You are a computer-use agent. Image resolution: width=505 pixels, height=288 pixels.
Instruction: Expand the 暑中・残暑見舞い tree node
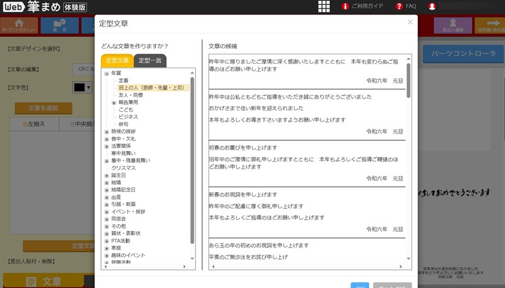pyautogui.click(x=107, y=161)
